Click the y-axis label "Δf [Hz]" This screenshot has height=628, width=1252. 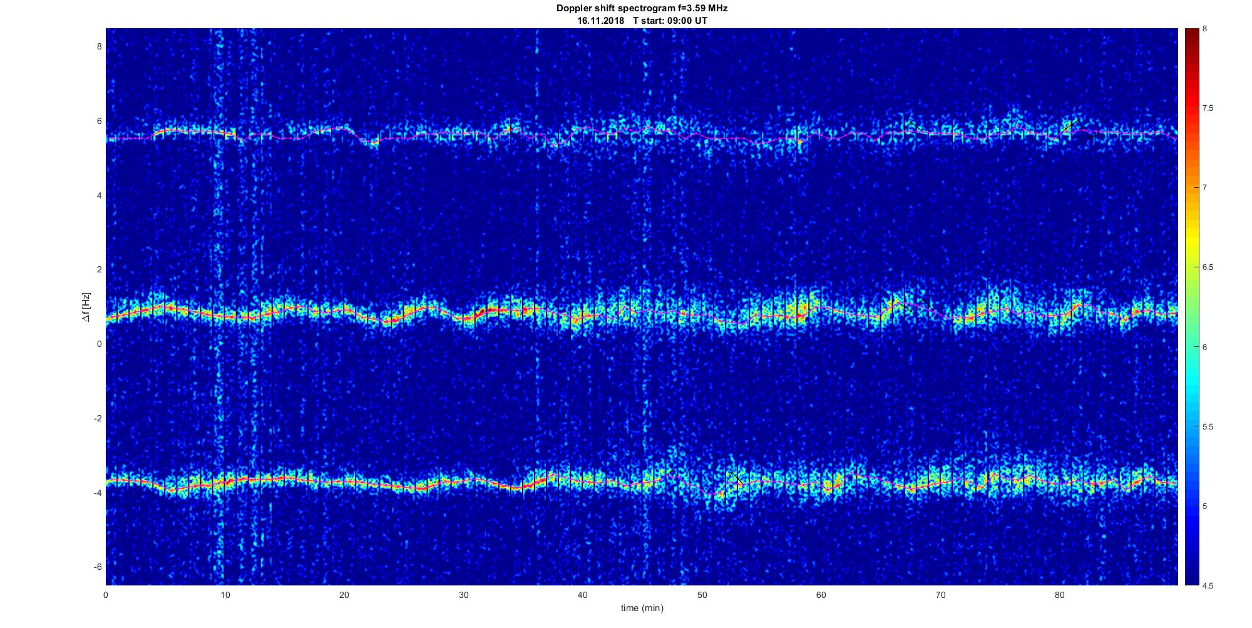(86, 307)
